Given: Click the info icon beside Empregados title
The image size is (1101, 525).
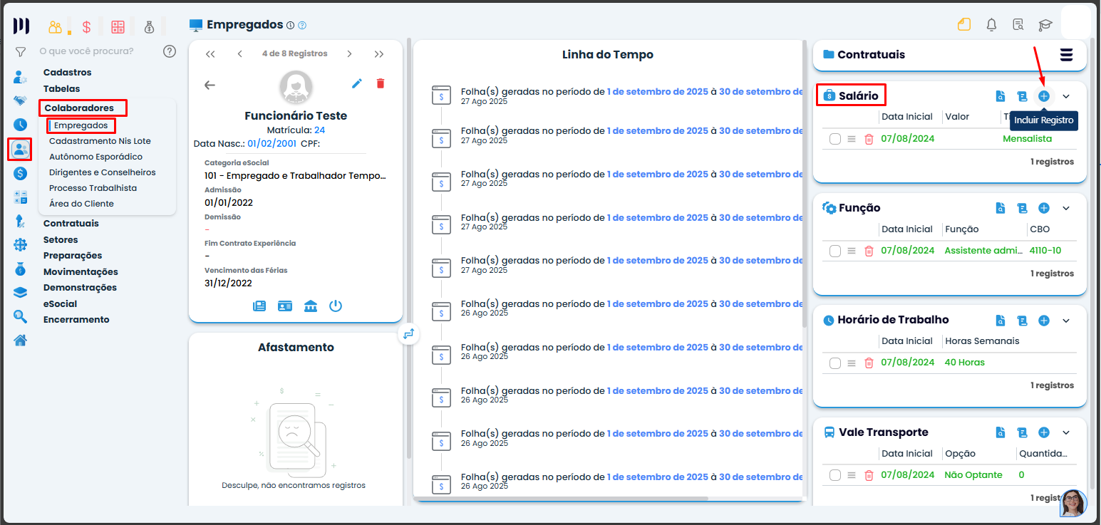Looking at the screenshot, I should click(x=290, y=26).
